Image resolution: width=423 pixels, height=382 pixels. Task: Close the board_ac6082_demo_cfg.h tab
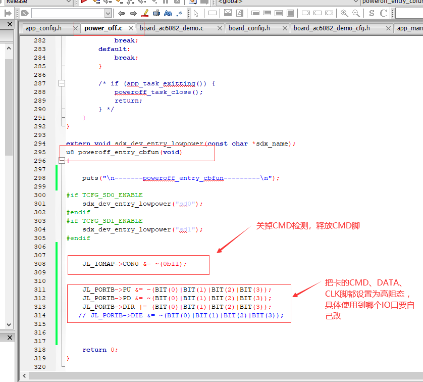point(388,28)
